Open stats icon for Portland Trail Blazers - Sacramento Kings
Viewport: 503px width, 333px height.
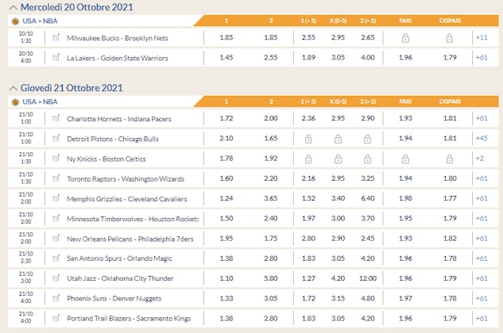pyautogui.click(x=56, y=318)
